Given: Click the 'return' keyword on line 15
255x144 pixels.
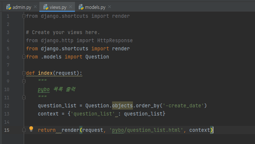Looking at the screenshot, I should pos(47,130).
